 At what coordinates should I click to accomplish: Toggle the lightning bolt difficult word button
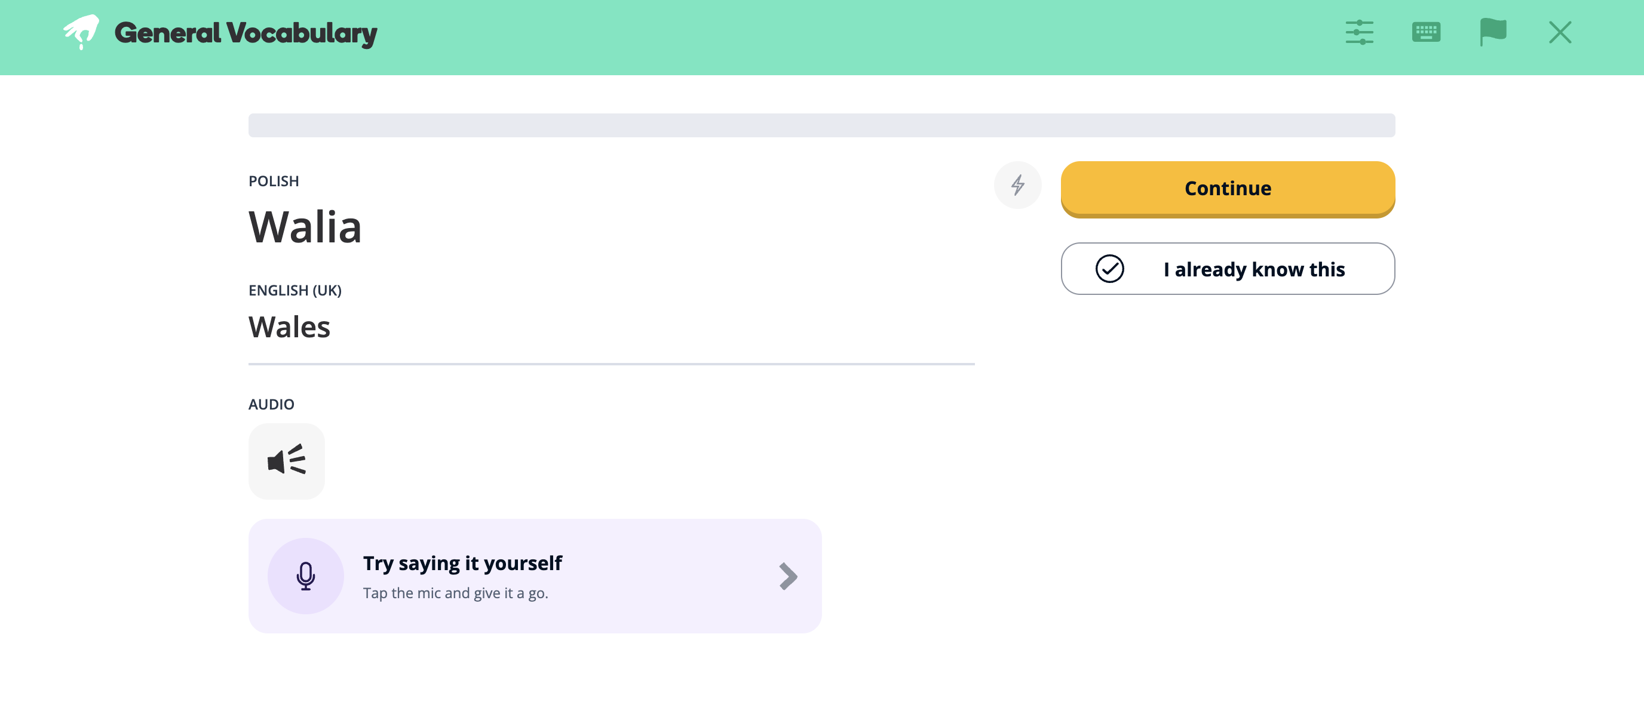[x=1017, y=185]
